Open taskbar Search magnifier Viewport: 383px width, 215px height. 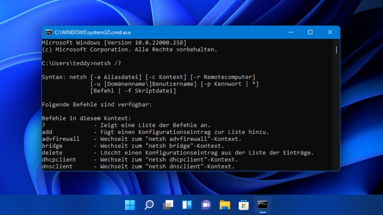pyautogui.click(x=149, y=205)
